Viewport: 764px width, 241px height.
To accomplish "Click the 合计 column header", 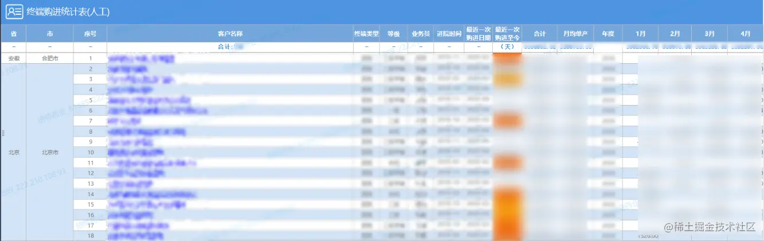I will point(539,34).
